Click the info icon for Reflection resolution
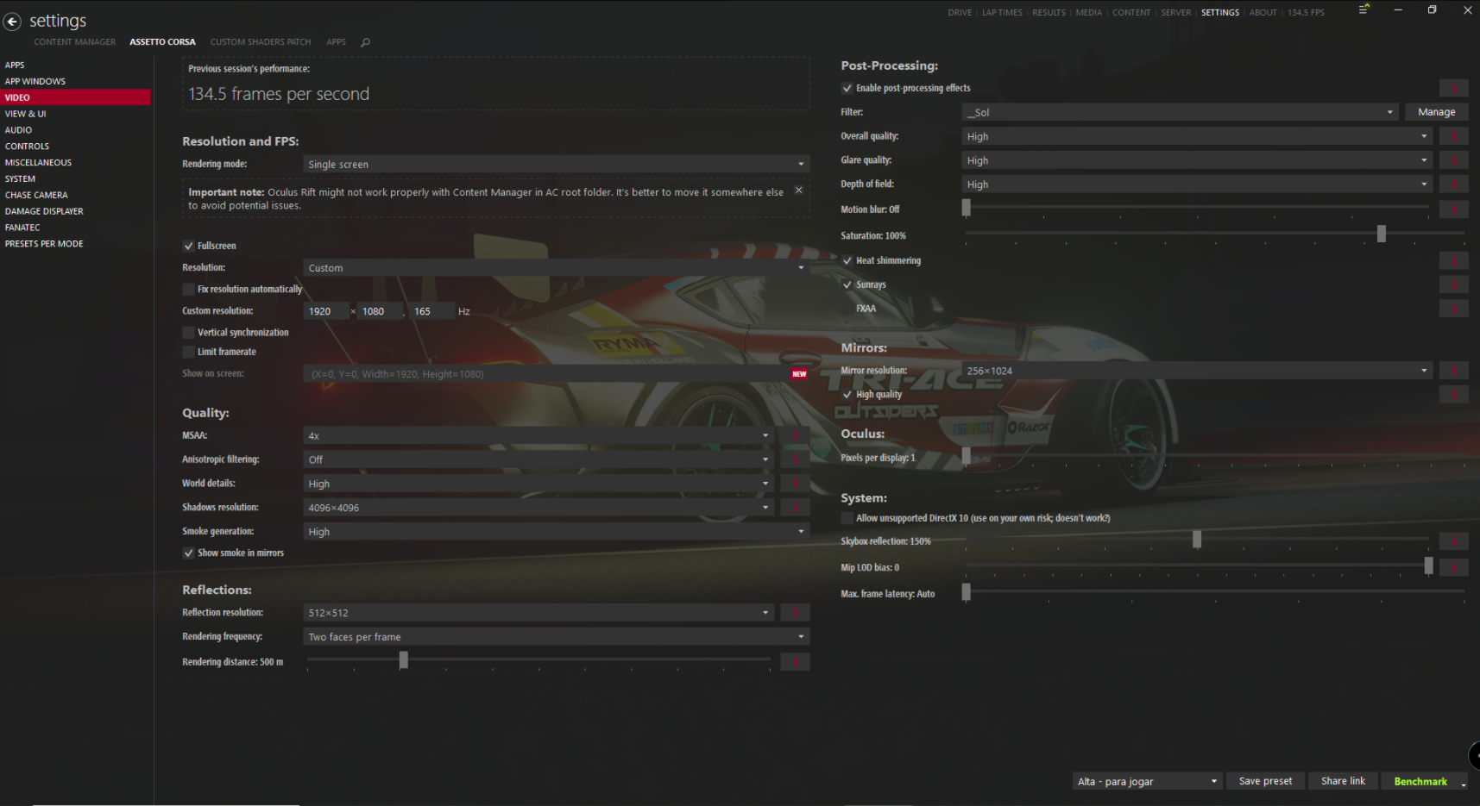Image resolution: width=1480 pixels, height=806 pixels. click(x=795, y=613)
